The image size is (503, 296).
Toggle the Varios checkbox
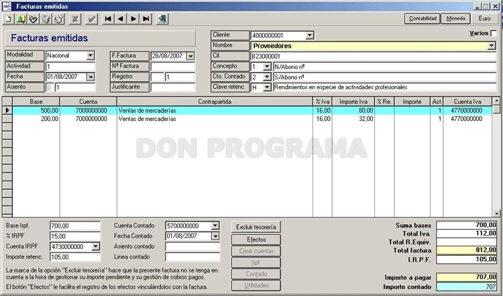494,33
